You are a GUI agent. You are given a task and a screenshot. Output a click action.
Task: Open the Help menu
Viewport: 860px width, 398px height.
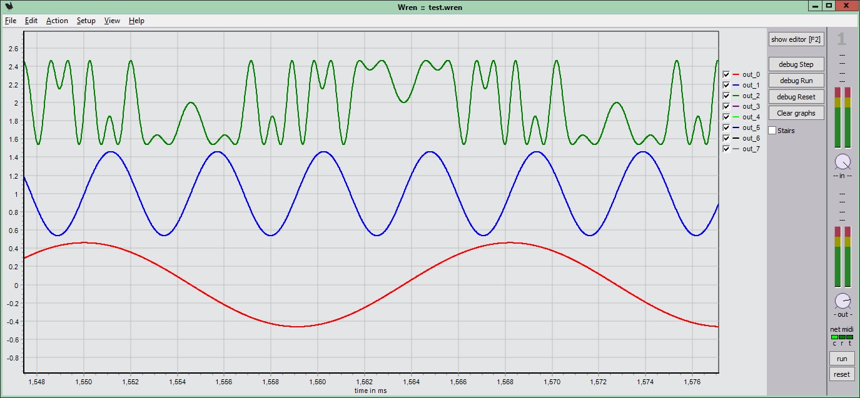(136, 21)
